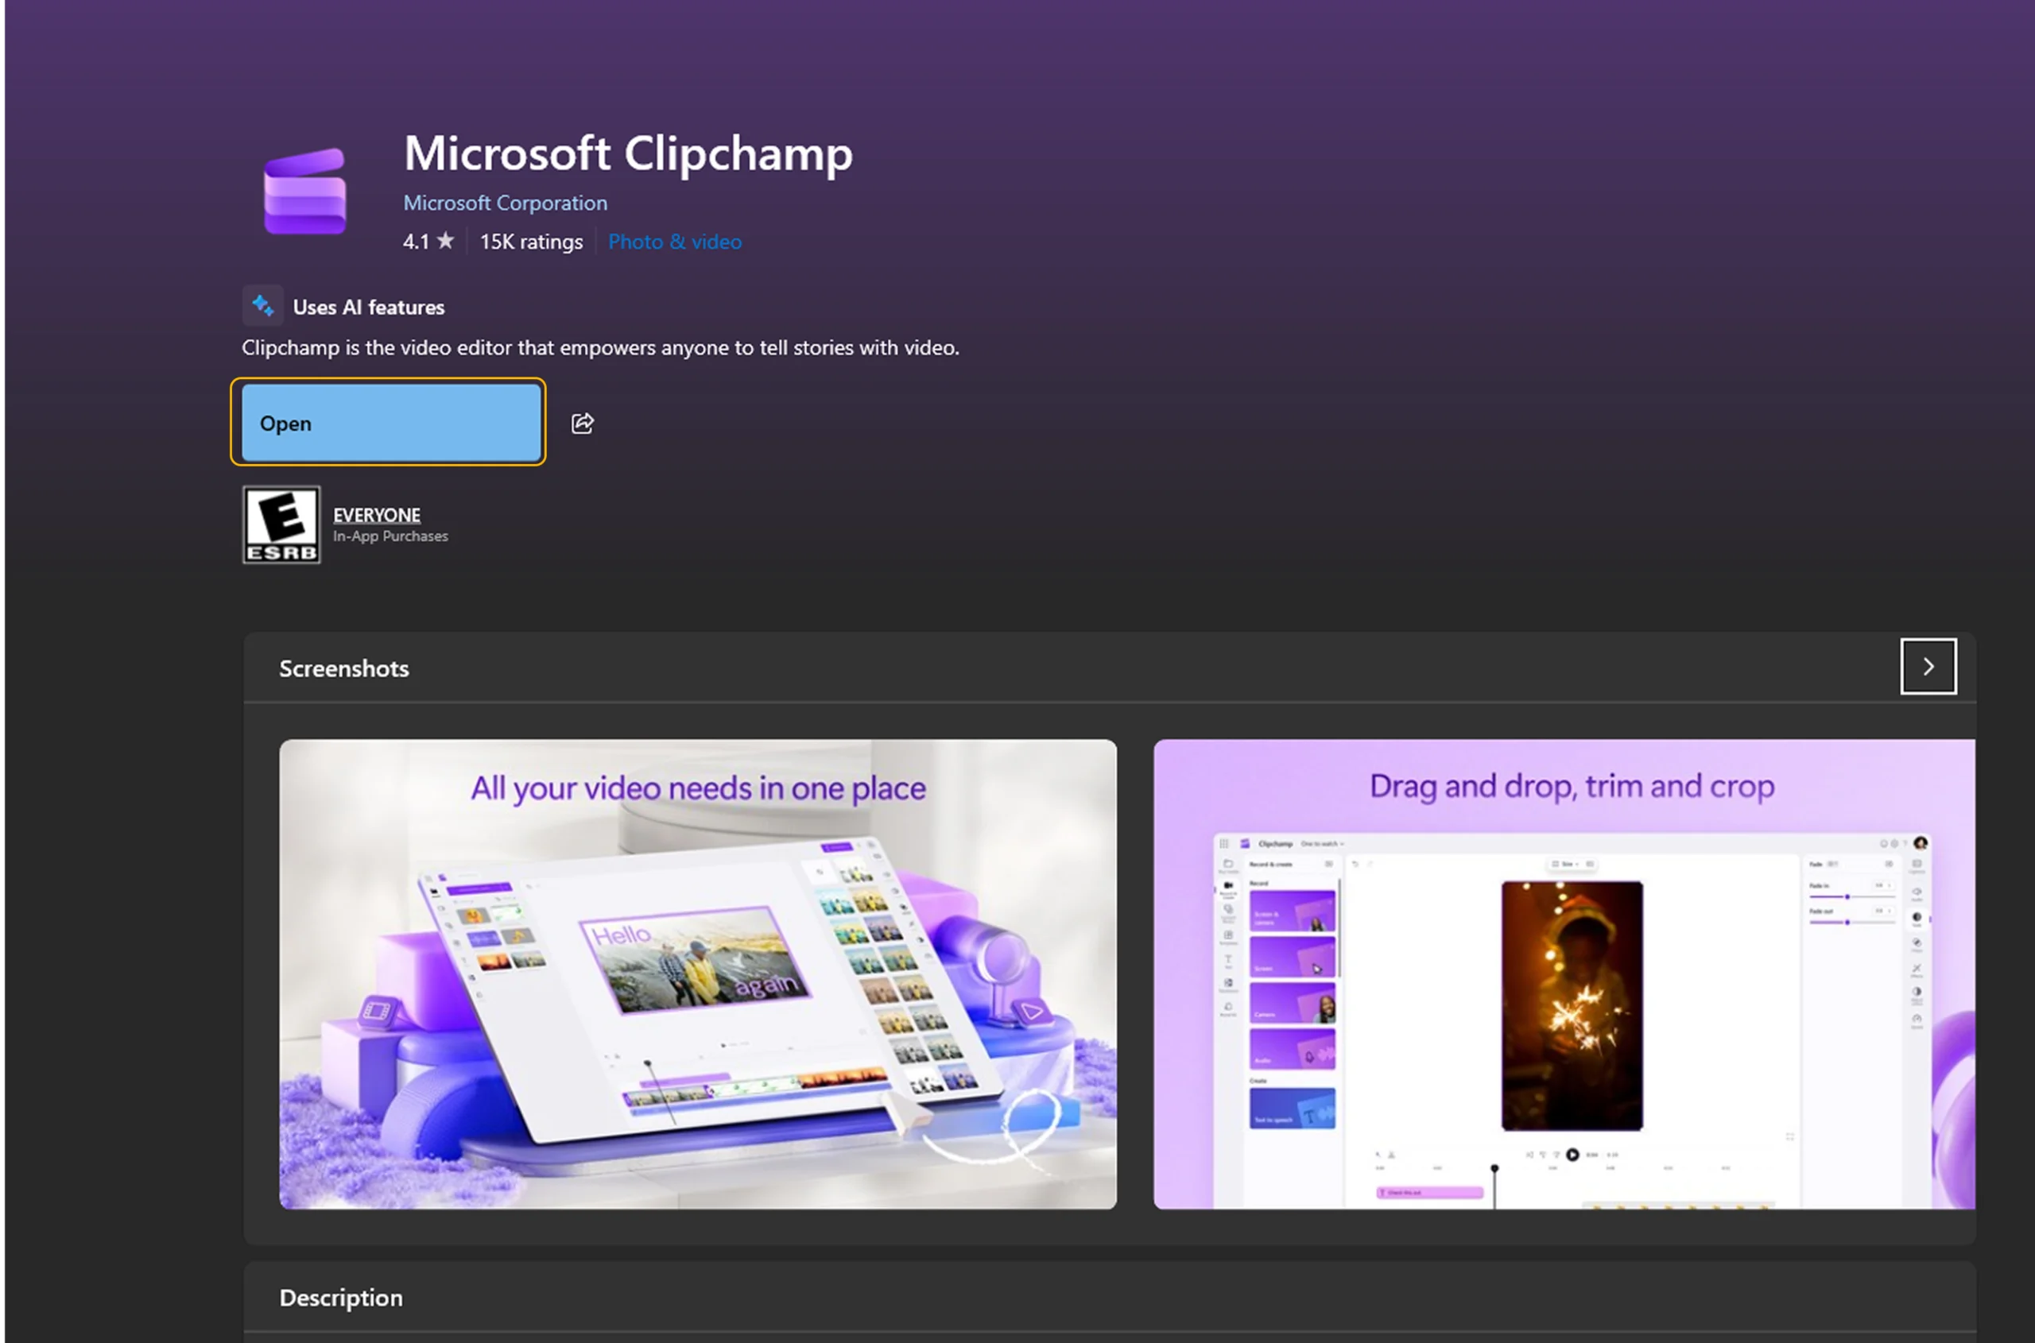Show next screenshots with the chevron arrow
The width and height of the screenshot is (2035, 1343).
click(1928, 667)
